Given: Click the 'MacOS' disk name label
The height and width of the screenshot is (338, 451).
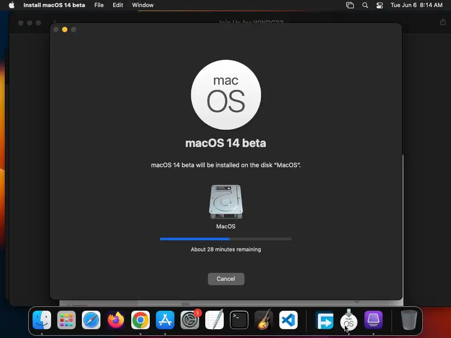Looking at the screenshot, I should coord(226,227).
